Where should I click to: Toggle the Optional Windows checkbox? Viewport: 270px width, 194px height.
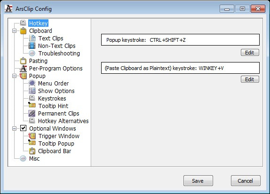(23, 128)
